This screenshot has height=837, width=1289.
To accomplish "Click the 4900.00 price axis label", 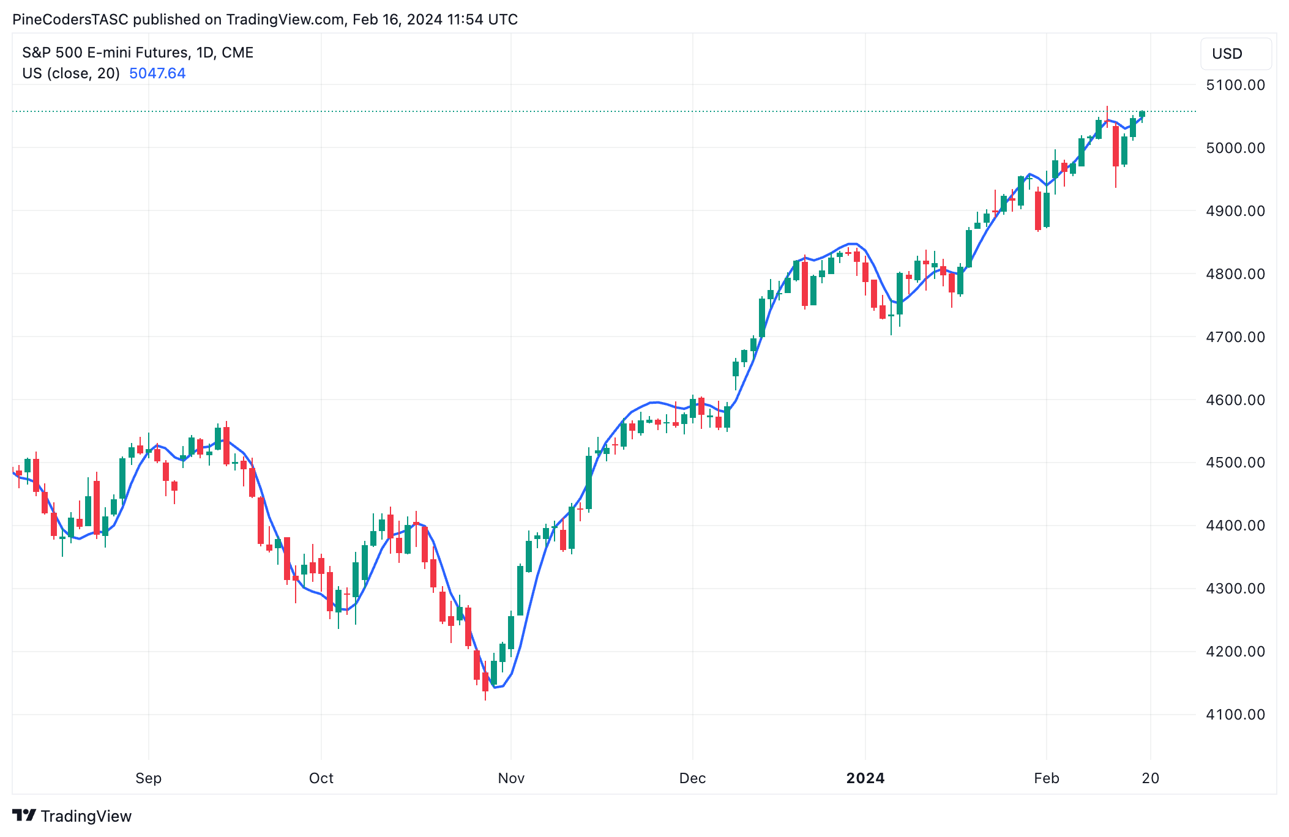I will [x=1235, y=211].
